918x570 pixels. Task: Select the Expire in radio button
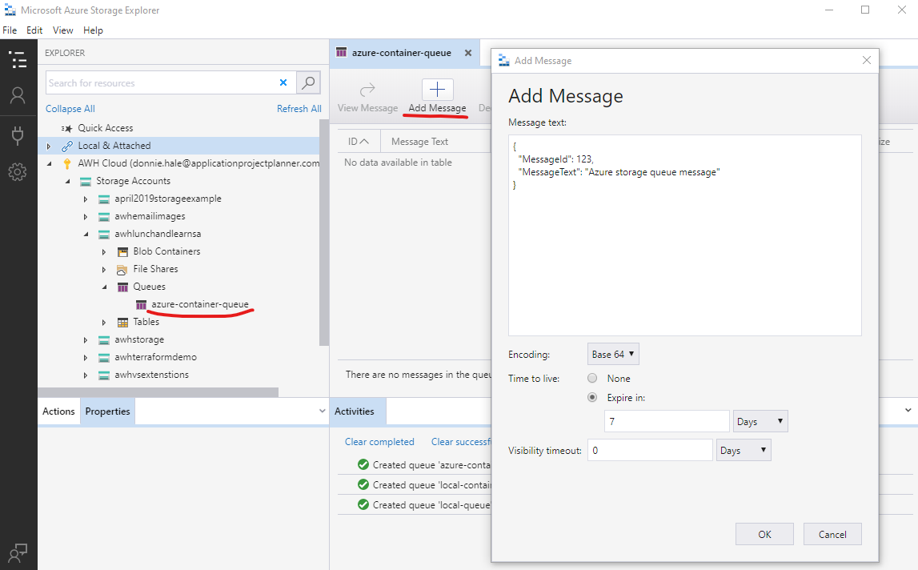pyautogui.click(x=592, y=398)
